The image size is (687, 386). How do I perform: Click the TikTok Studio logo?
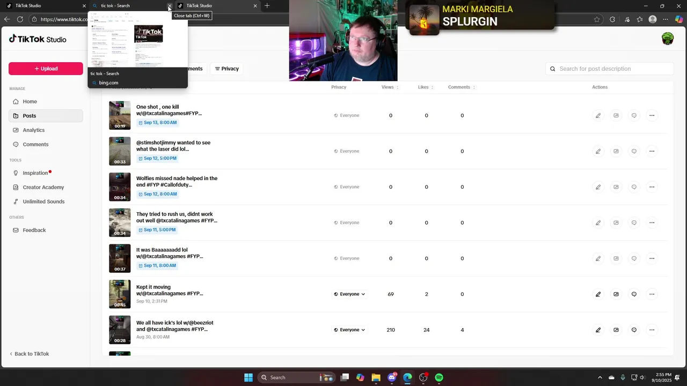[x=38, y=39]
